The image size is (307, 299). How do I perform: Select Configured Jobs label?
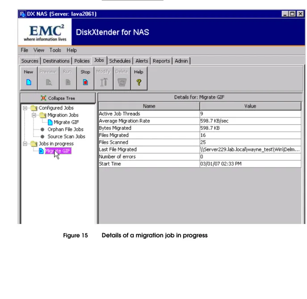click(x=56, y=108)
